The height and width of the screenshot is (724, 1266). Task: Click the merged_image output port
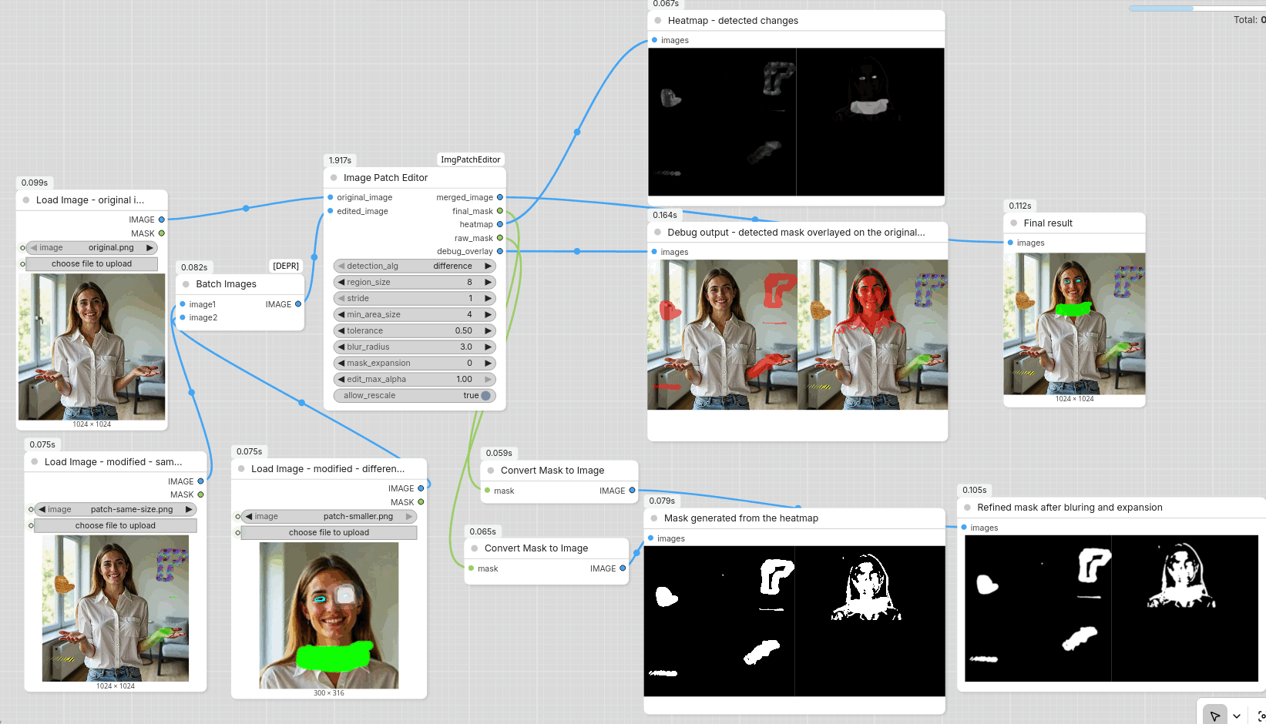(x=500, y=198)
